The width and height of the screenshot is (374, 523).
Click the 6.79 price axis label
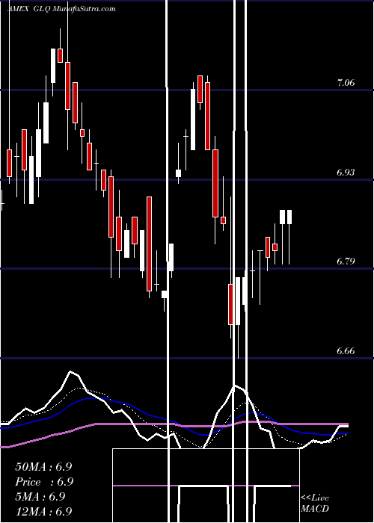(x=346, y=261)
